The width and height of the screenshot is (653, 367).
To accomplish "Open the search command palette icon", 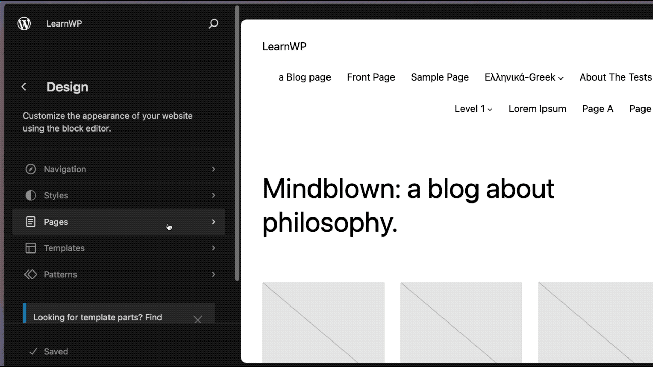I will (x=213, y=23).
